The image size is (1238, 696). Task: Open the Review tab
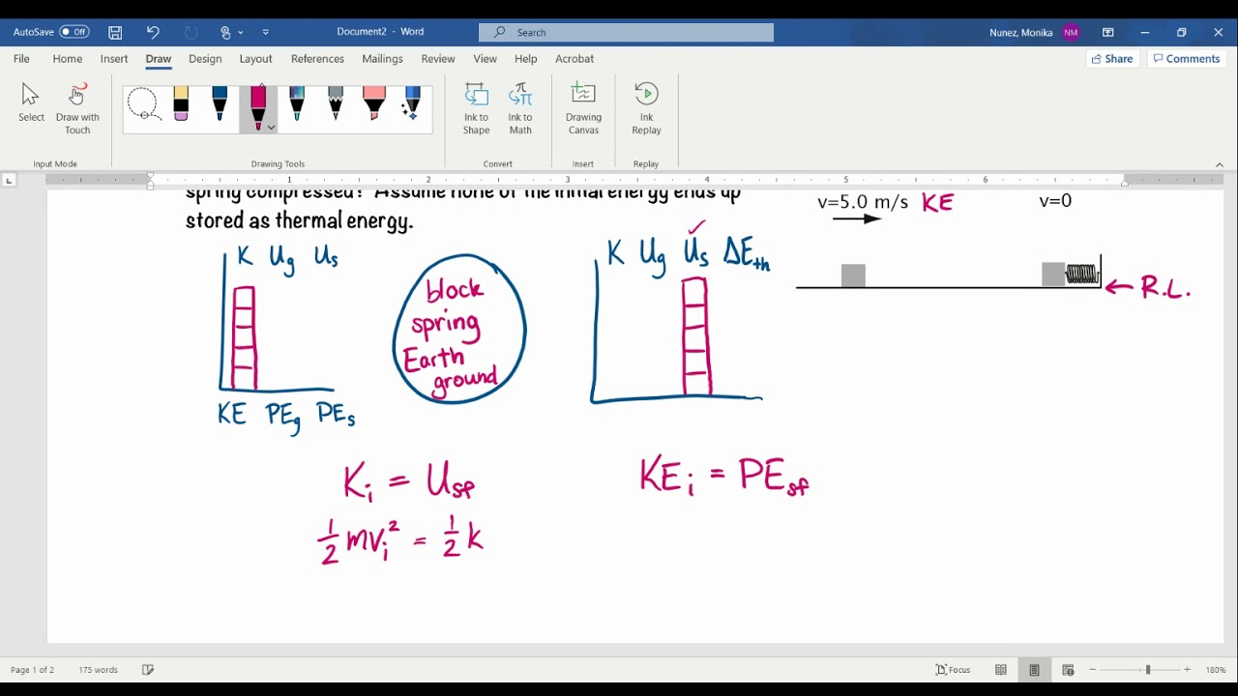[x=438, y=59]
